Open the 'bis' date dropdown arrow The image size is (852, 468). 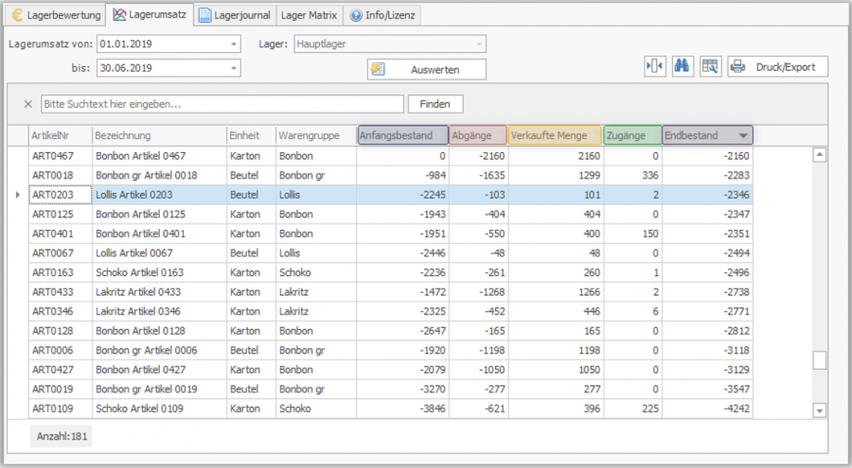234,68
